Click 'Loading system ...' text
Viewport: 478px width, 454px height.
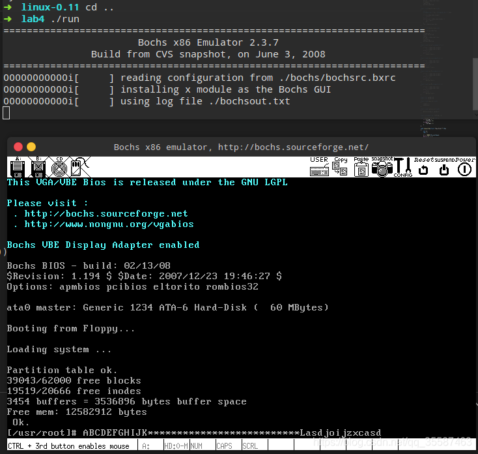[59, 349]
